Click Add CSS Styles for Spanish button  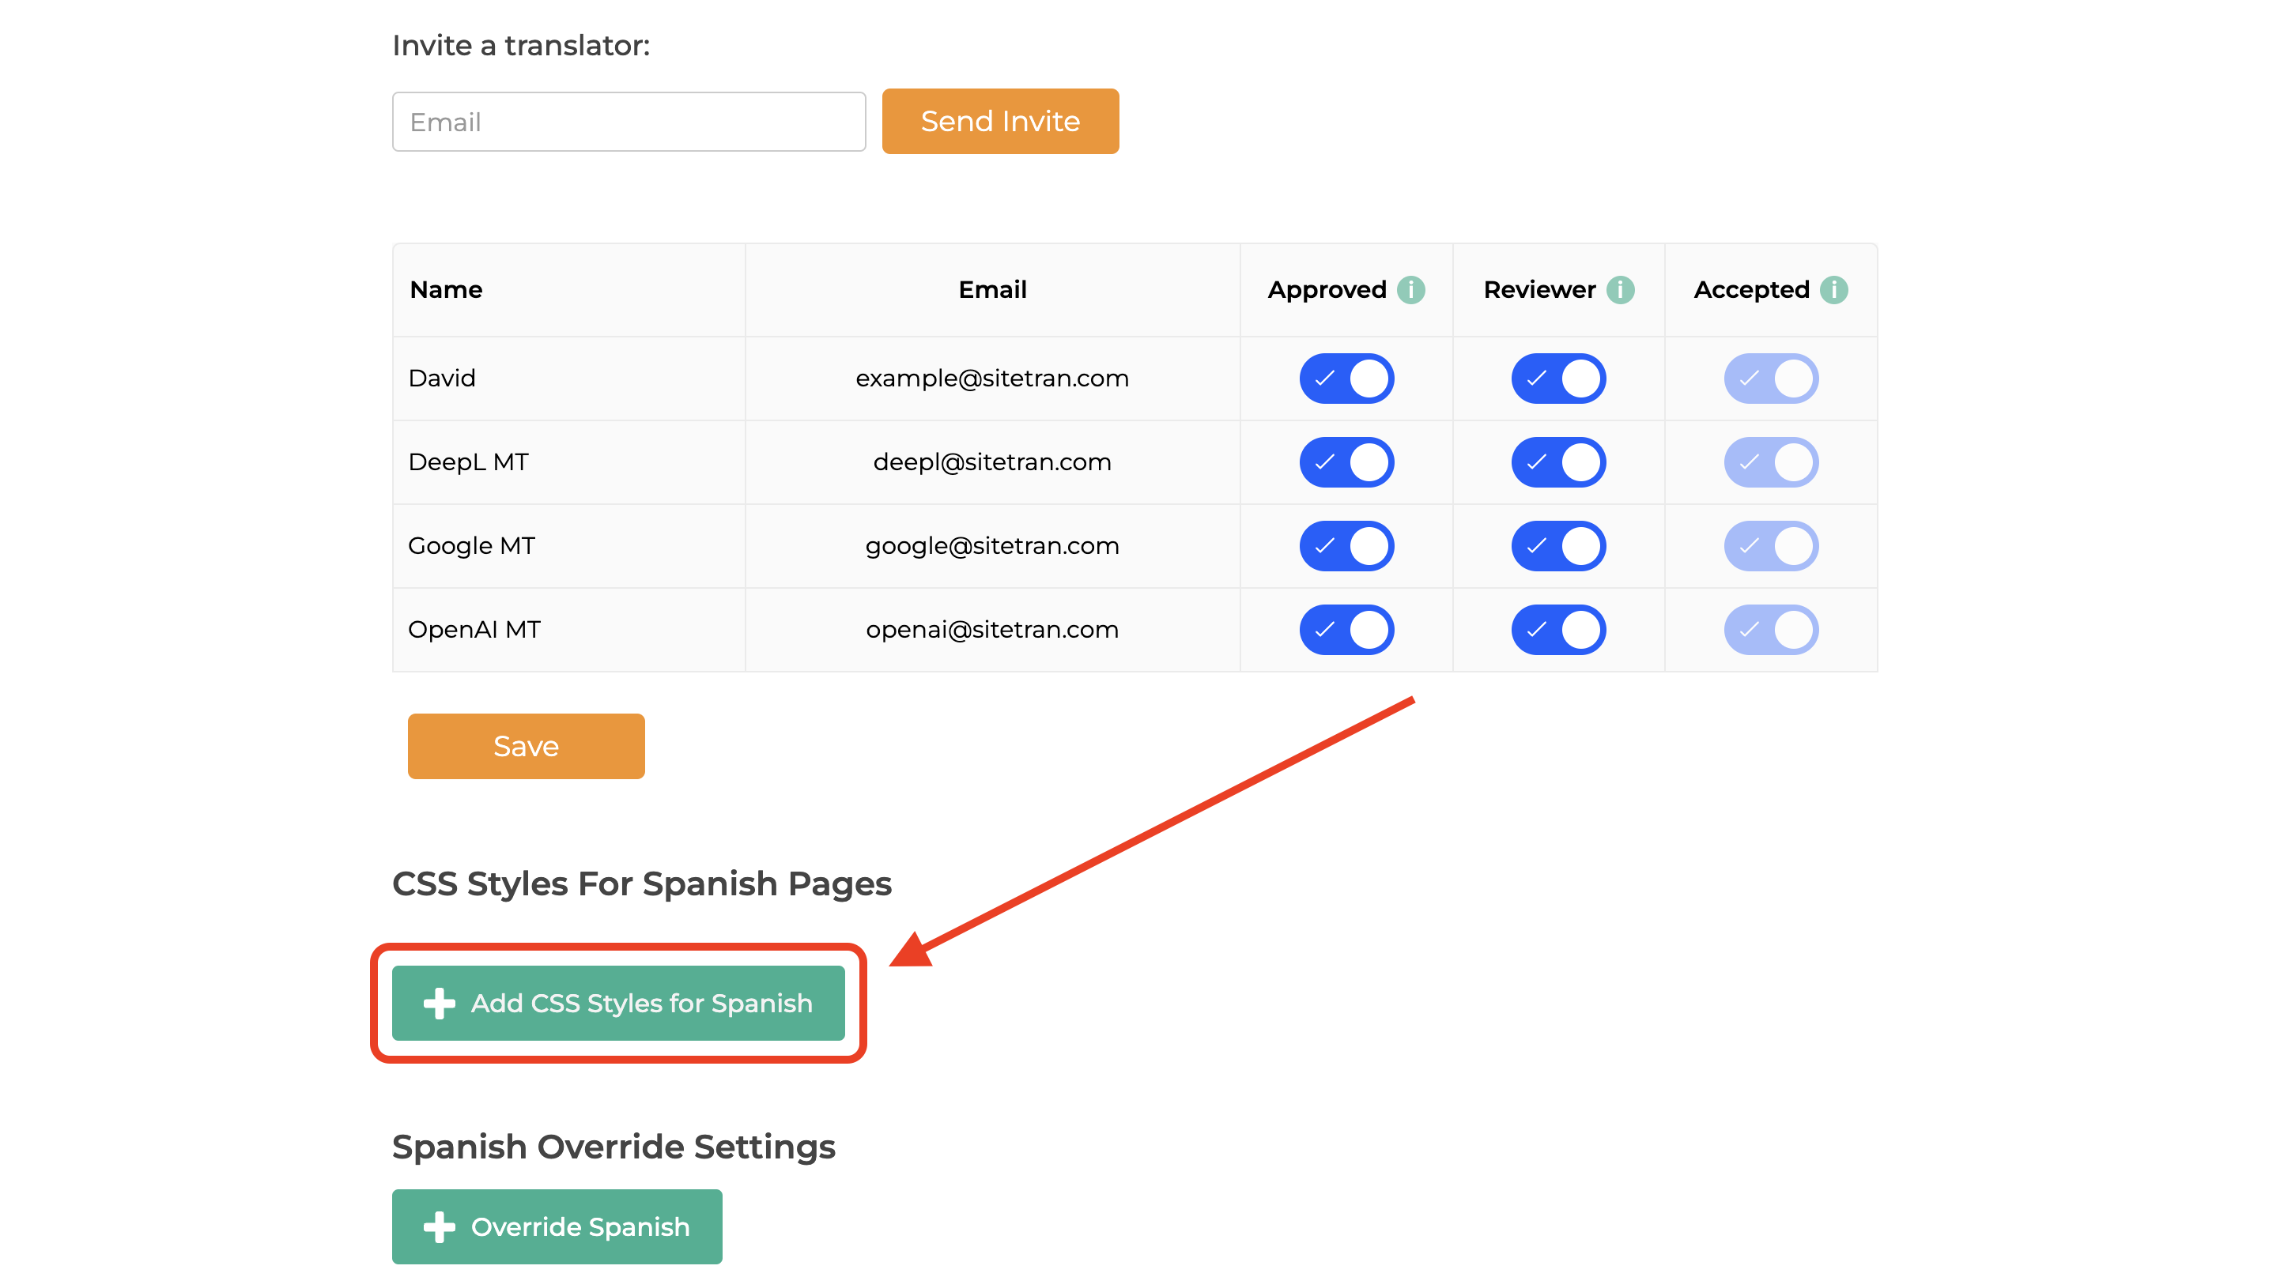pos(618,1003)
